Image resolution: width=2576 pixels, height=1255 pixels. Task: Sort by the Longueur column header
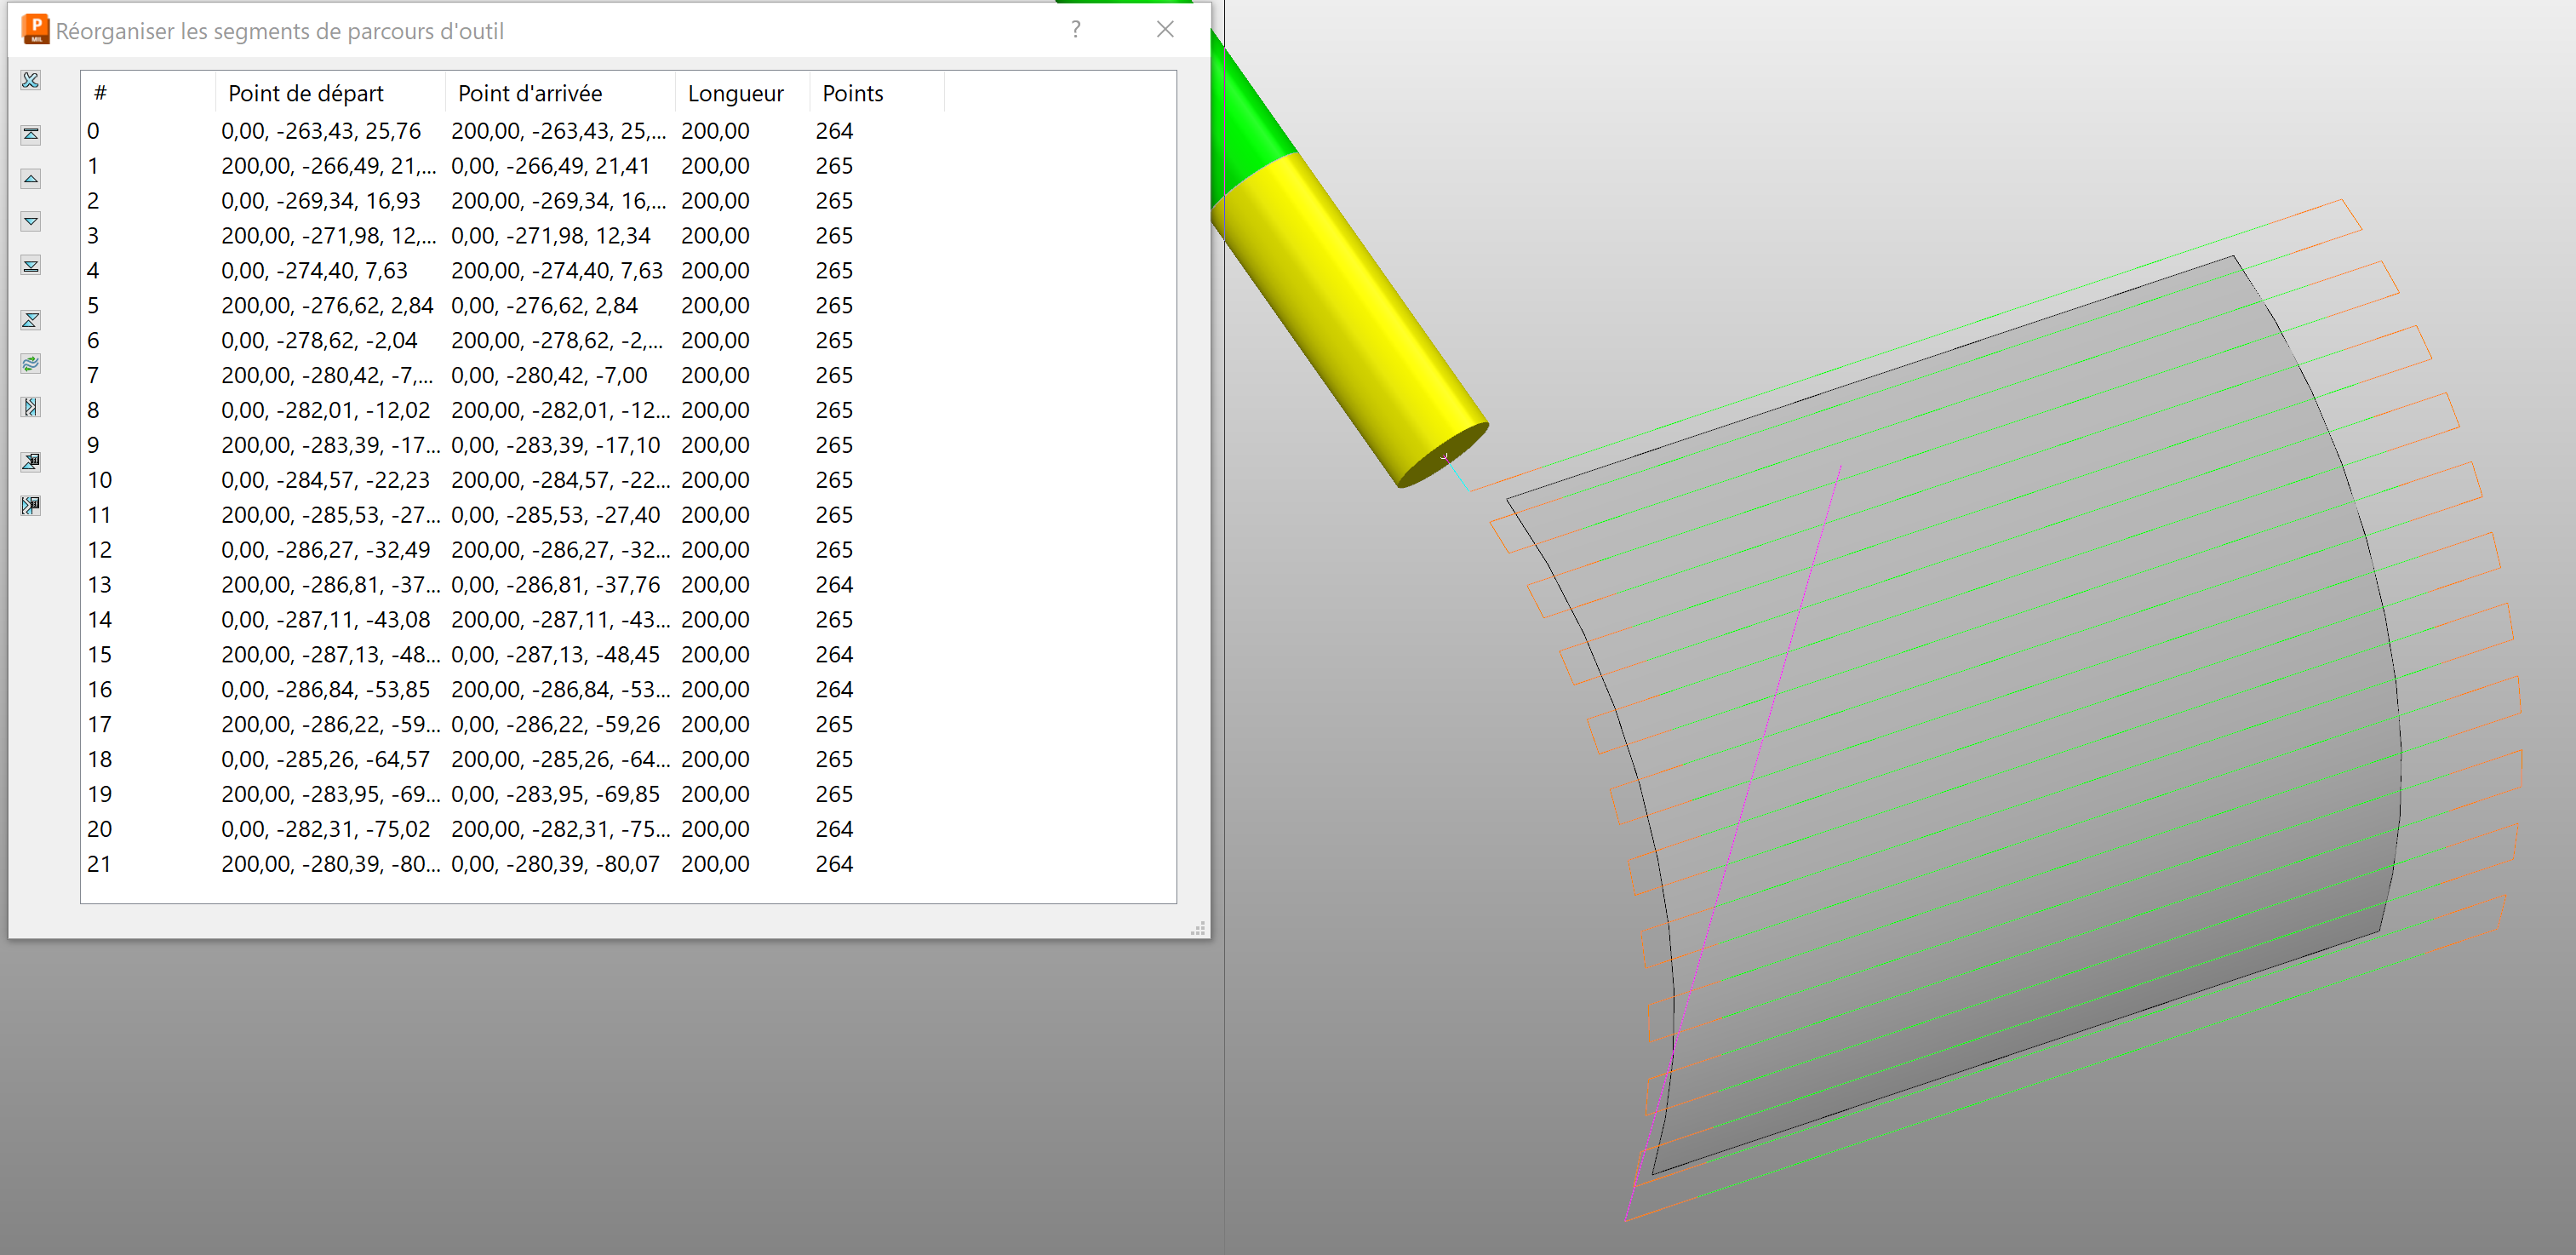(736, 93)
